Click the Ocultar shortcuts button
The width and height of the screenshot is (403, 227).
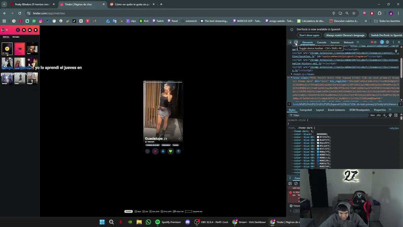click(x=128, y=211)
